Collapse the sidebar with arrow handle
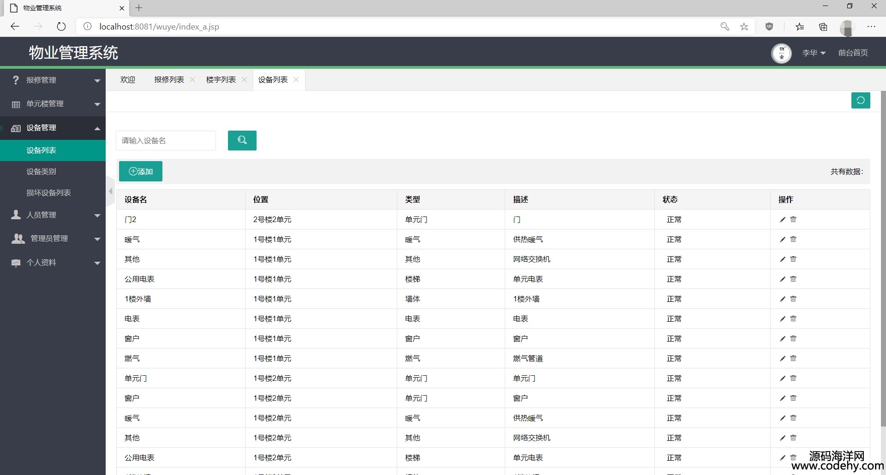Image resolution: width=886 pixels, height=475 pixels. (x=110, y=191)
